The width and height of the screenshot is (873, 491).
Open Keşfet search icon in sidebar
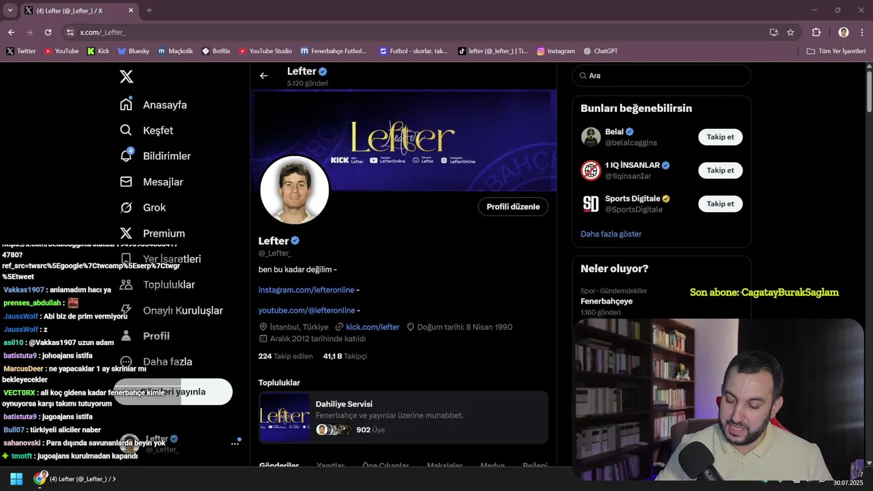pos(126,130)
